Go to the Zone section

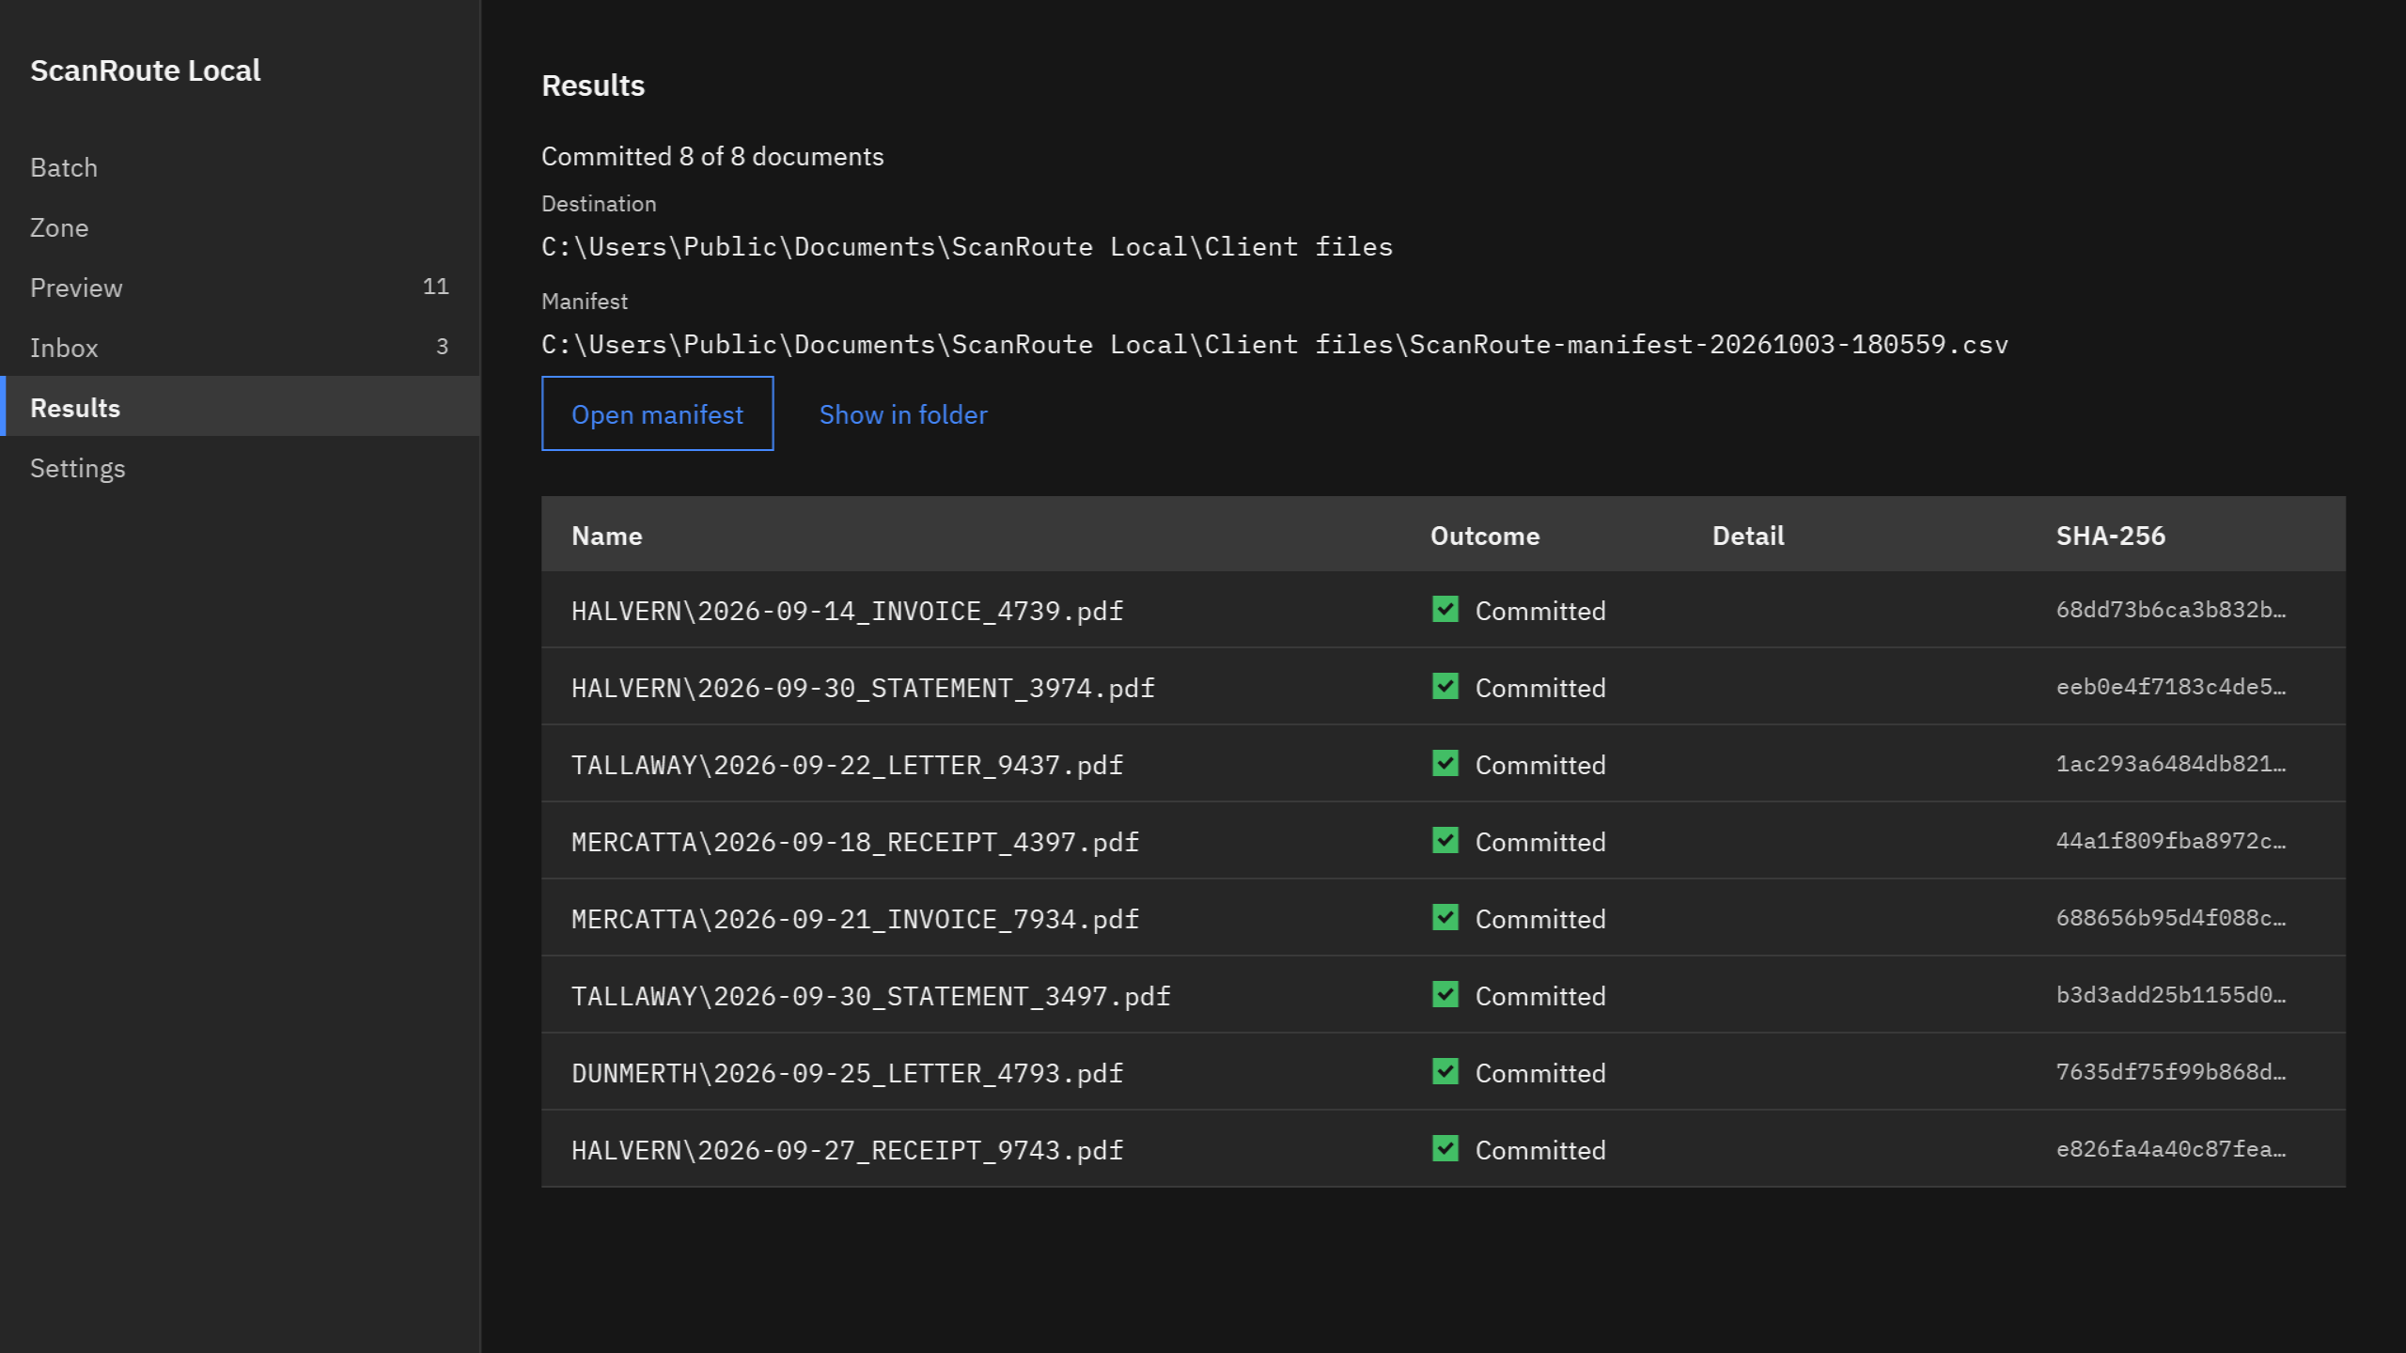coord(240,227)
